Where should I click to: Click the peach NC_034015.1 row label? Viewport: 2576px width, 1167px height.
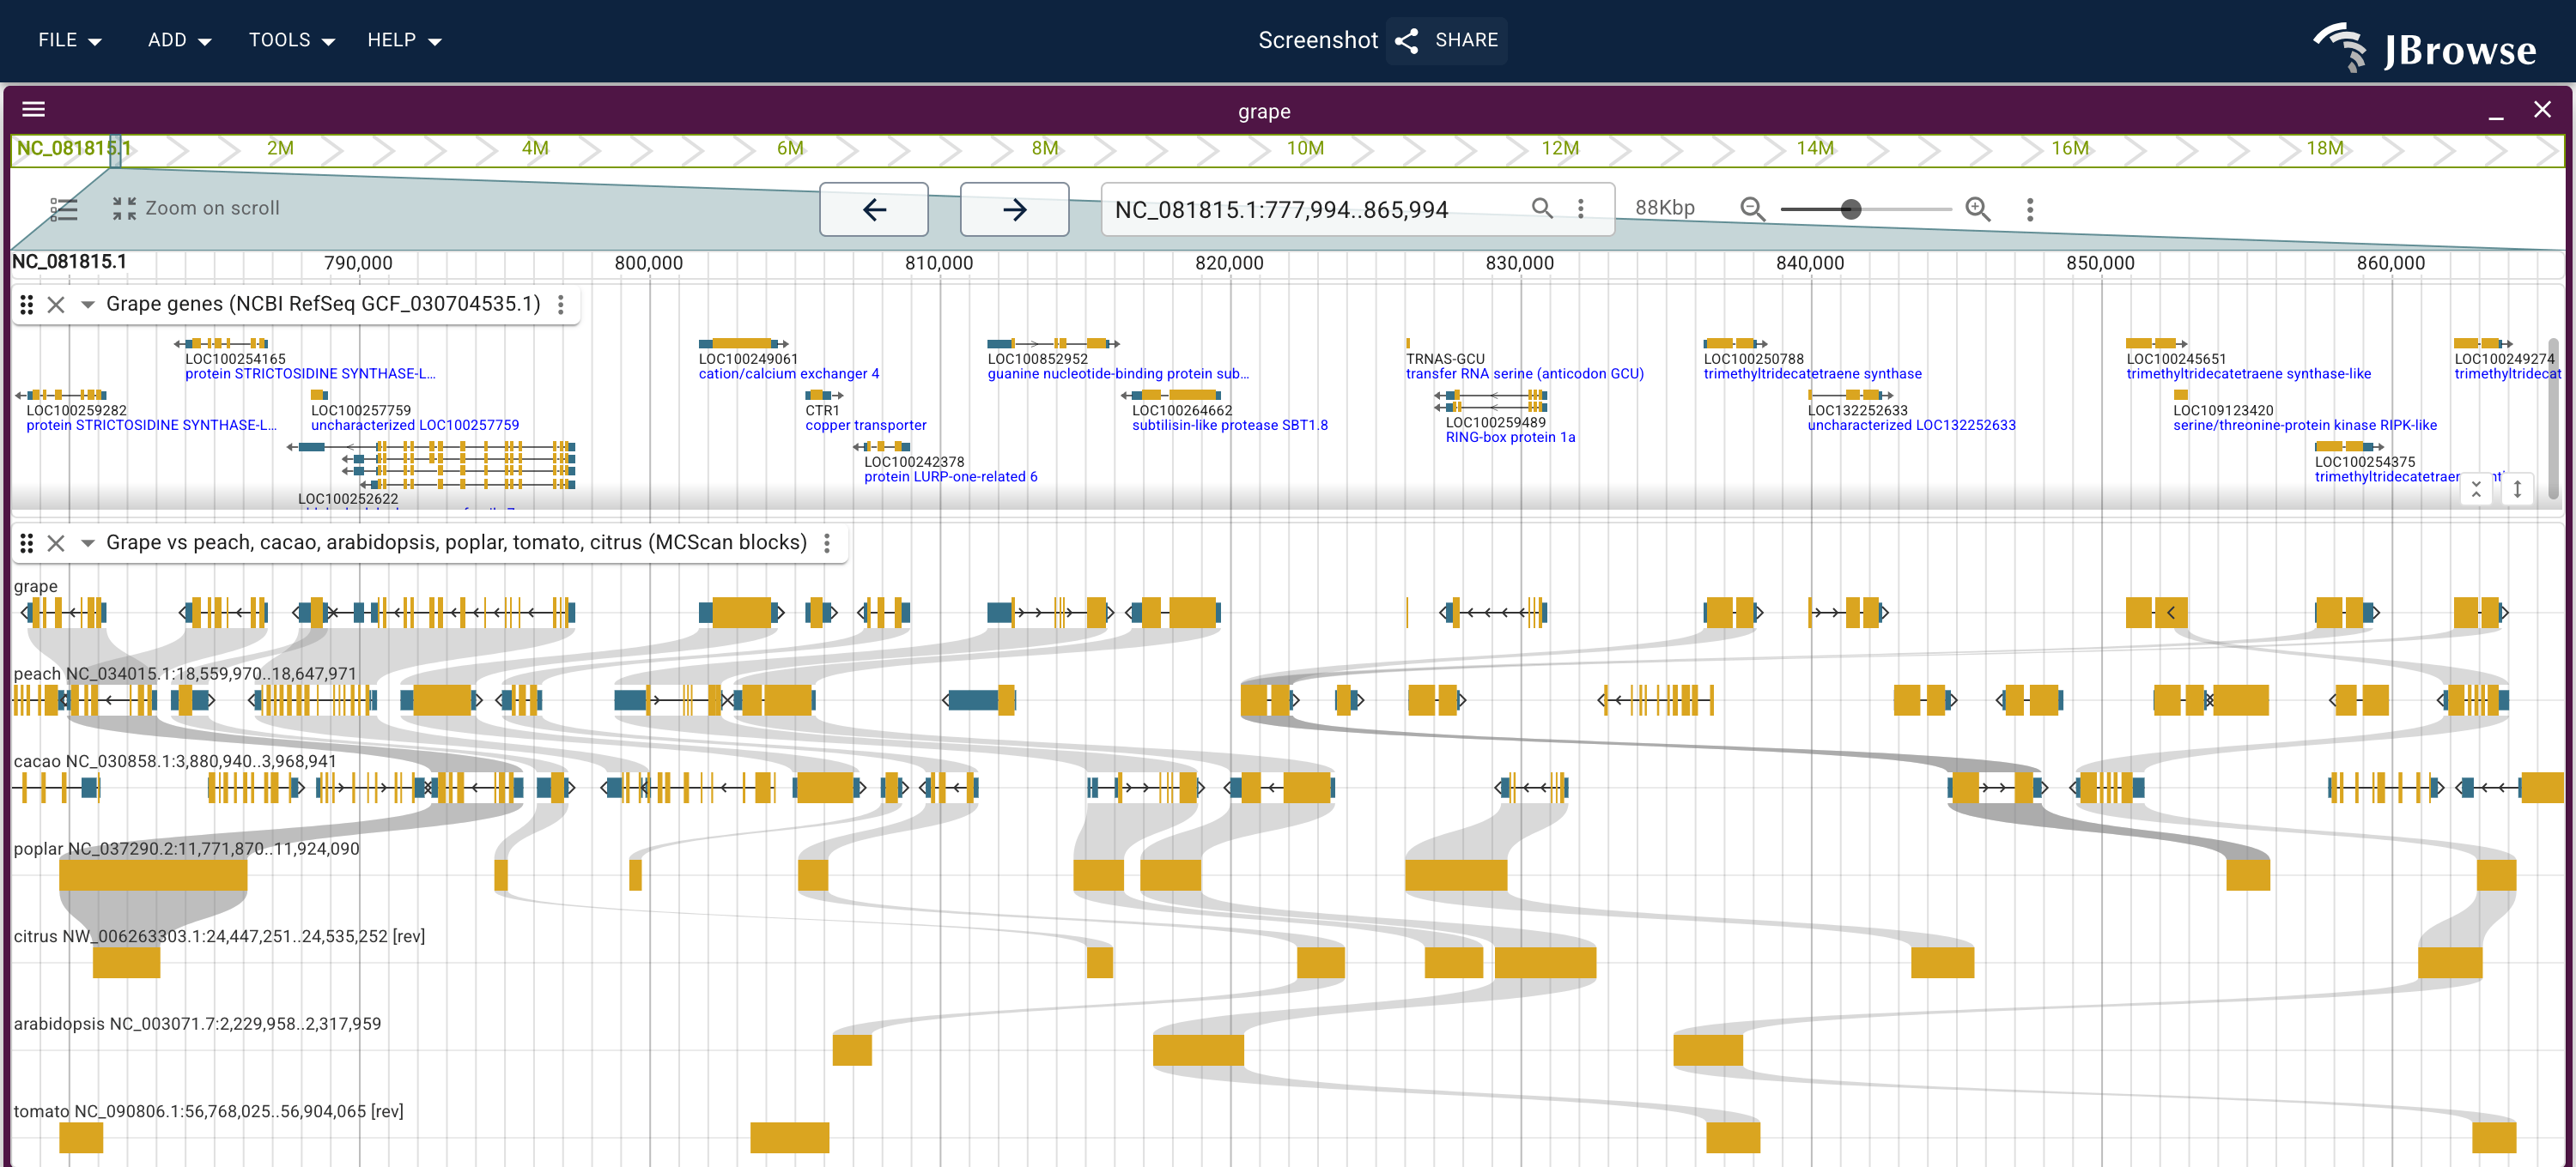(185, 674)
